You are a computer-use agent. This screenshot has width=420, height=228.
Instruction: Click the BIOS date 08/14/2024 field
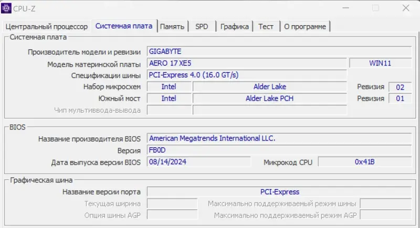click(199, 162)
